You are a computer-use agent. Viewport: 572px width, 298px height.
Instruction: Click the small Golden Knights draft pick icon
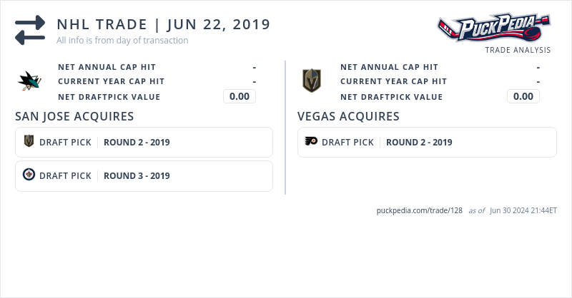tap(29, 142)
